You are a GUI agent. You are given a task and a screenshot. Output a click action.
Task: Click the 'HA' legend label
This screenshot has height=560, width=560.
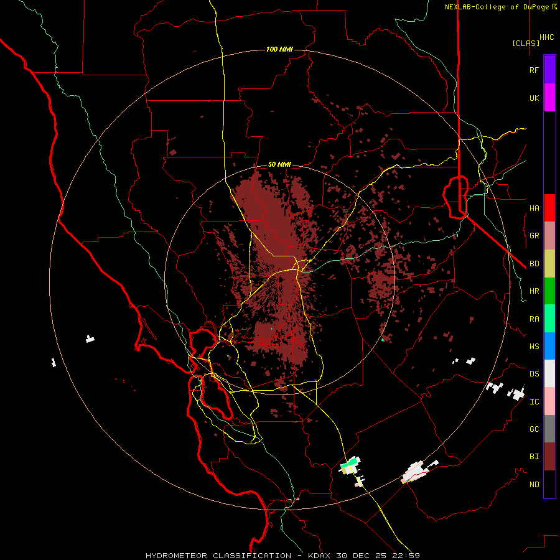[534, 208]
